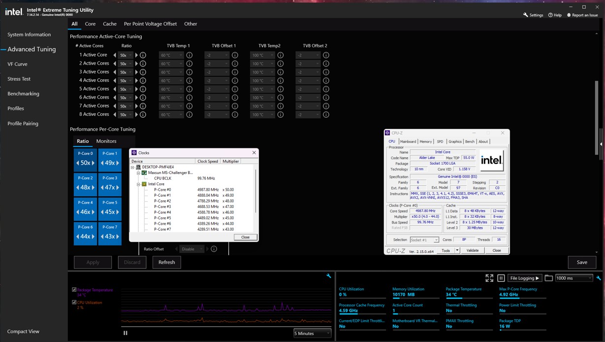605x342 pixels.
Task: Open the Bench tab in CPU-Z
Action: coord(470,141)
